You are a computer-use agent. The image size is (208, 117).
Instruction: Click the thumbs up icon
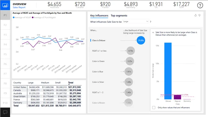tap(196, 15)
